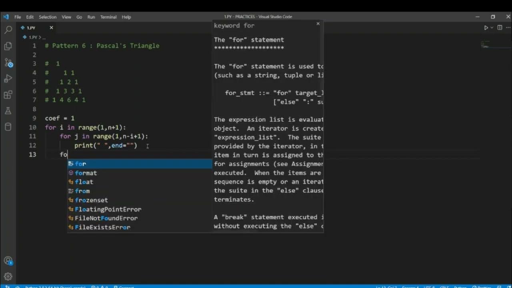Open the Testing flask icon
Image resolution: width=512 pixels, height=288 pixels.
pos(8,111)
